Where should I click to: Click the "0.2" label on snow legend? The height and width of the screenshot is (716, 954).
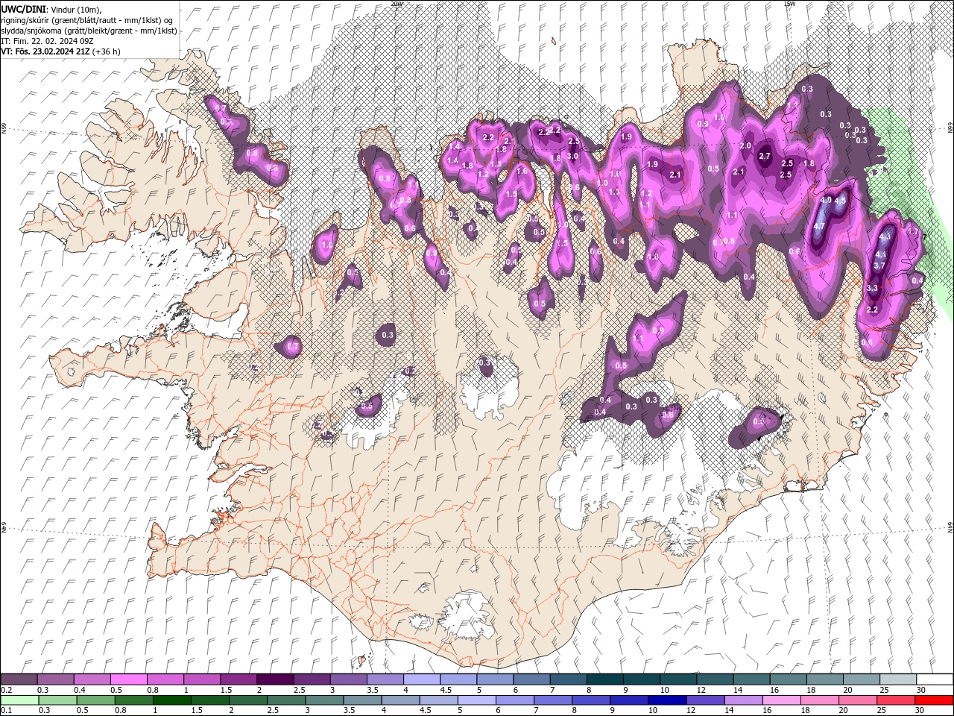point(6,690)
